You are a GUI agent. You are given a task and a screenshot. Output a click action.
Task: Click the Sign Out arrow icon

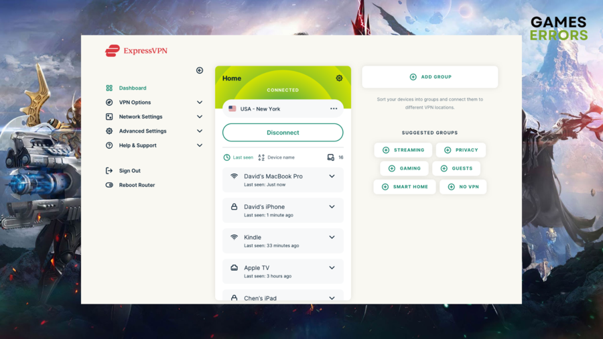point(109,171)
